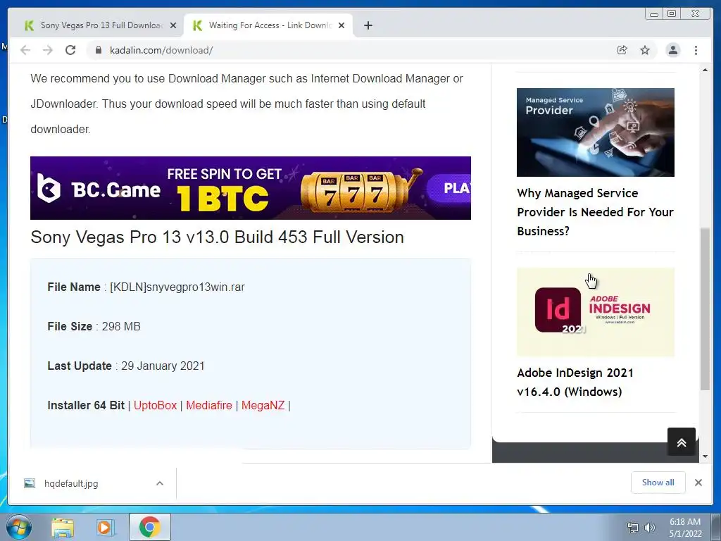
Task: Expand options chevron for hqdefault.jpg
Action: pyautogui.click(x=160, y=483)
